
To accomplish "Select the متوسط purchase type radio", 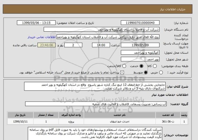I will 146,73.
